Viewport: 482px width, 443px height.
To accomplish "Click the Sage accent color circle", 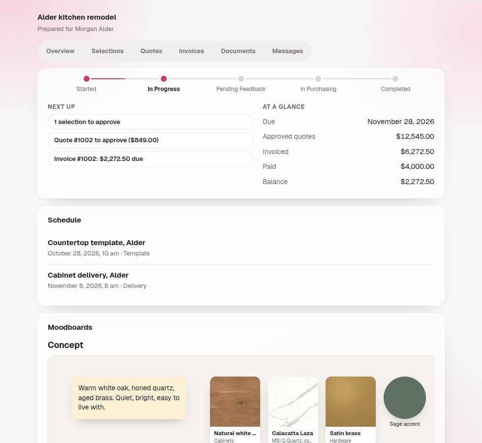I will [405, 398].
